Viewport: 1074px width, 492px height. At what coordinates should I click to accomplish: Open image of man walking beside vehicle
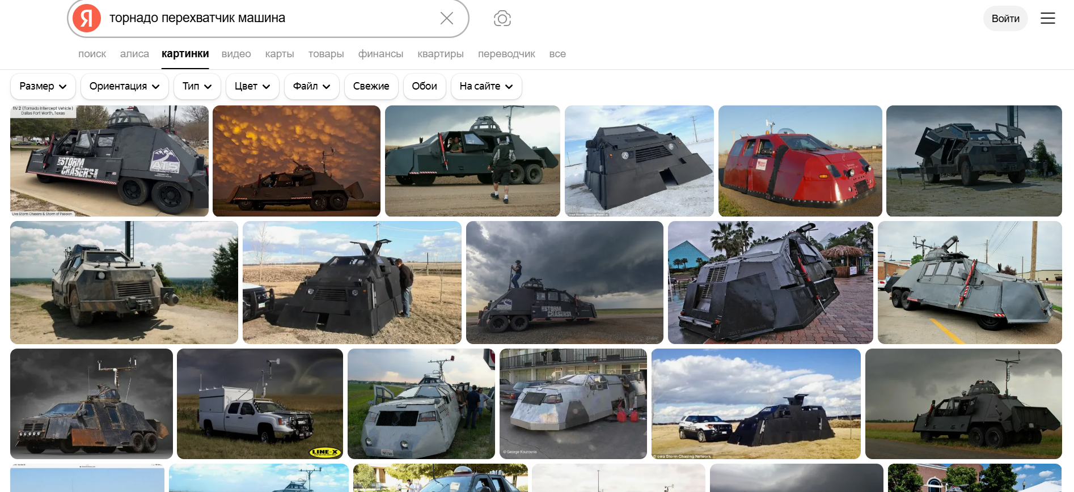pyautogui.click(x=472, y=161)
